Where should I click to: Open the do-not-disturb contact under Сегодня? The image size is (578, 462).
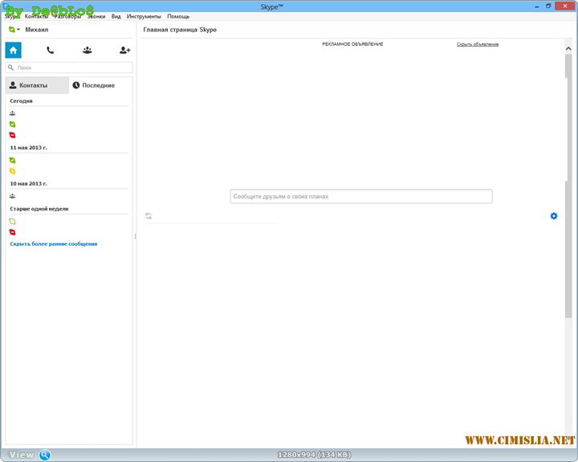(12, 135)
